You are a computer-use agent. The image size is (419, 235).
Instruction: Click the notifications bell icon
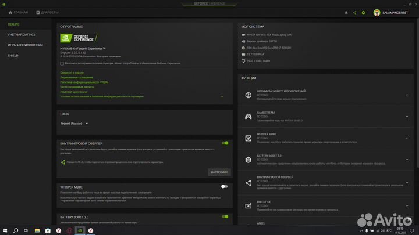click(x=346, y=12)
